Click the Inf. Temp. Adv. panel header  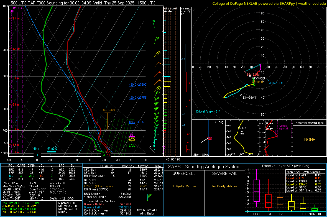pyautogui.click(x=186, y=11)
